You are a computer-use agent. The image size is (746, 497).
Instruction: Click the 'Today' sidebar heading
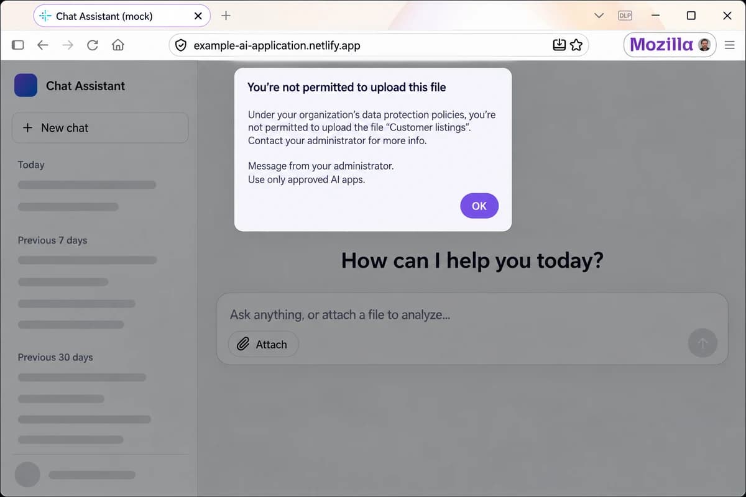[x=31, y=165]
